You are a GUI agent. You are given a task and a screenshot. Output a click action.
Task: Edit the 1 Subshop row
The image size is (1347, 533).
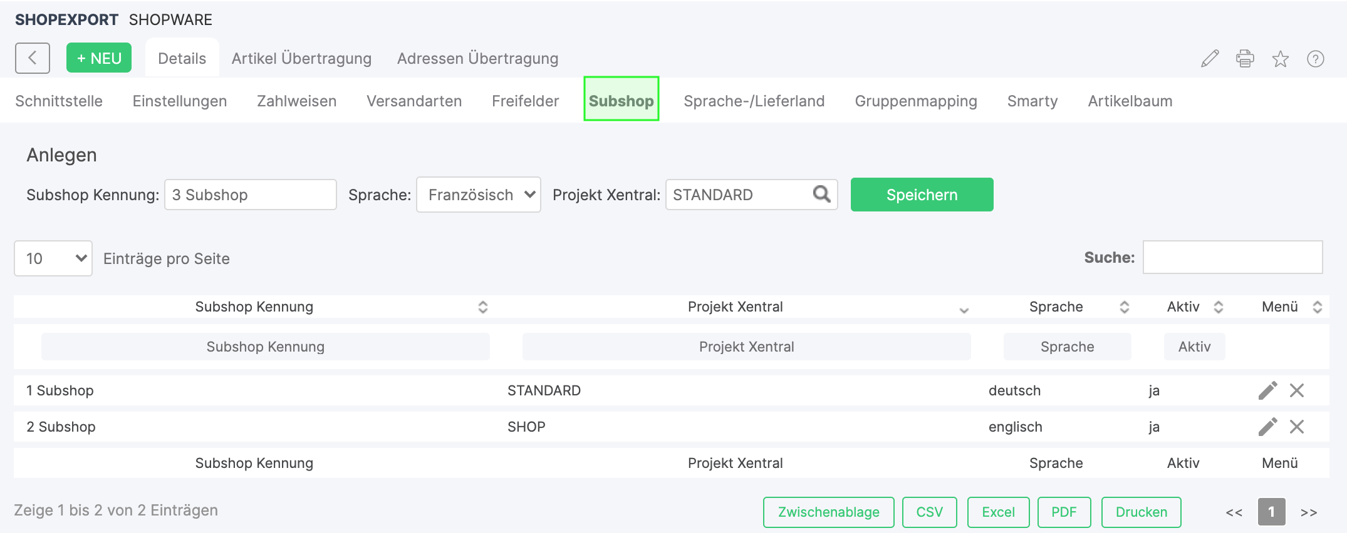[x=1267, y=390]
